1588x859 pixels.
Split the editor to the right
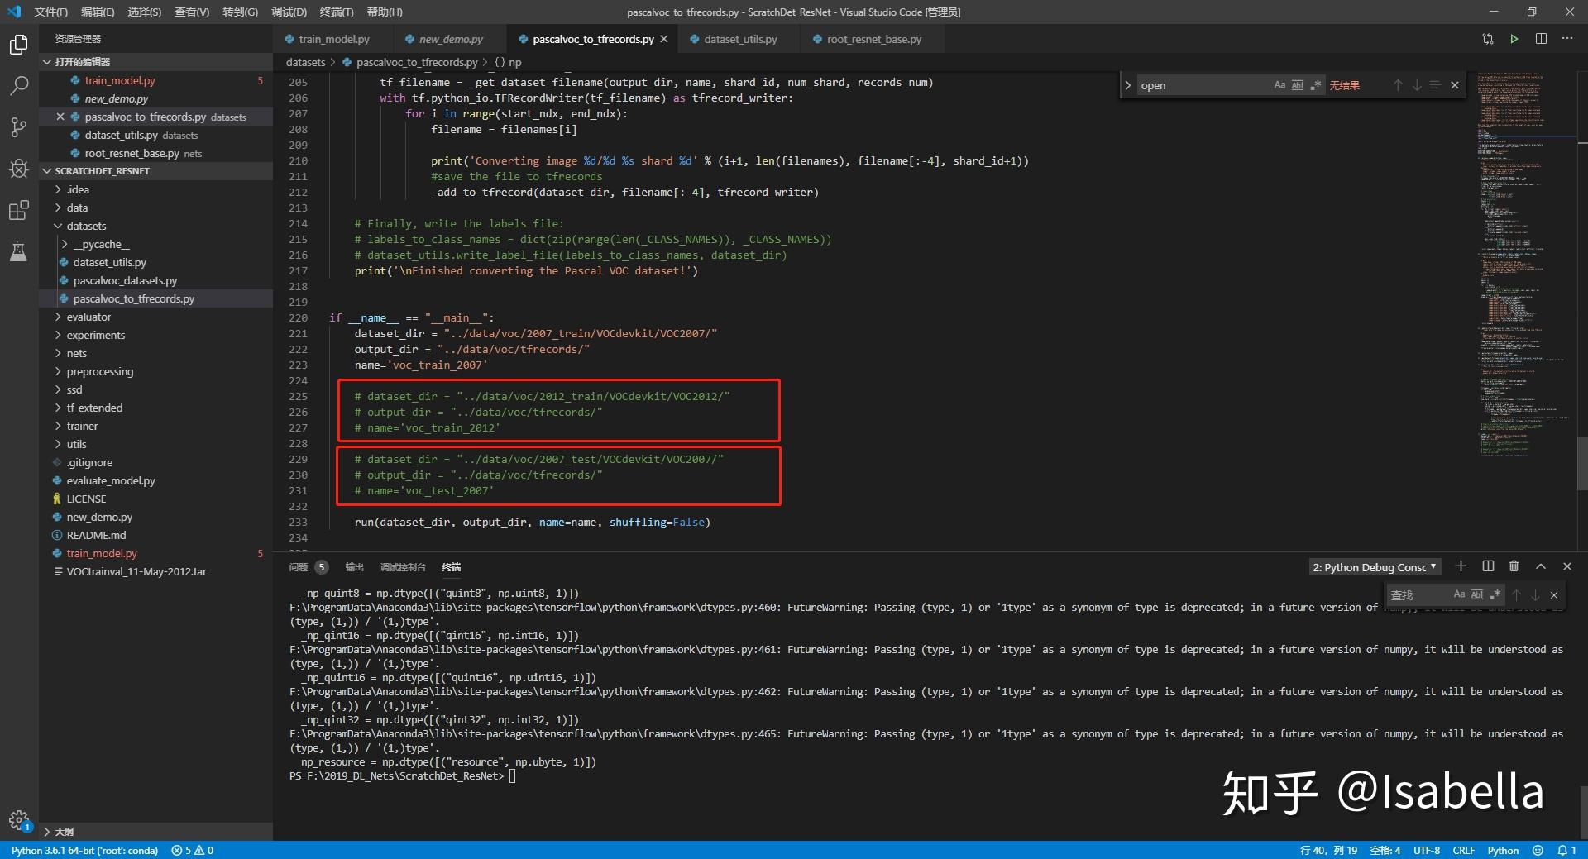(x=1541, y=39)
